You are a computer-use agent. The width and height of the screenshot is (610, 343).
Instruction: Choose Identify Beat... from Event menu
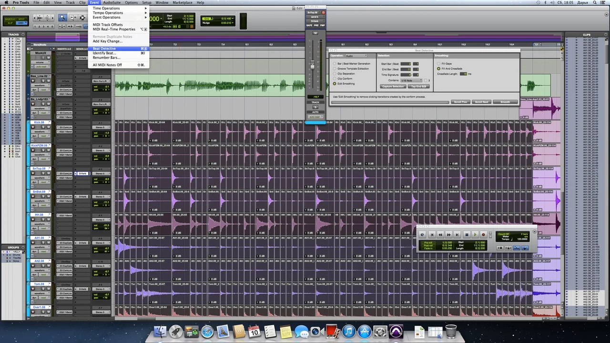pos(119,53)
